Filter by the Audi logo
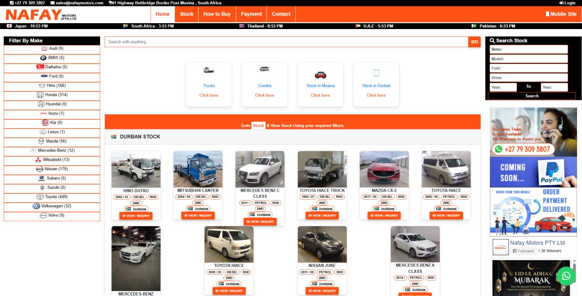 pos(45,48)
